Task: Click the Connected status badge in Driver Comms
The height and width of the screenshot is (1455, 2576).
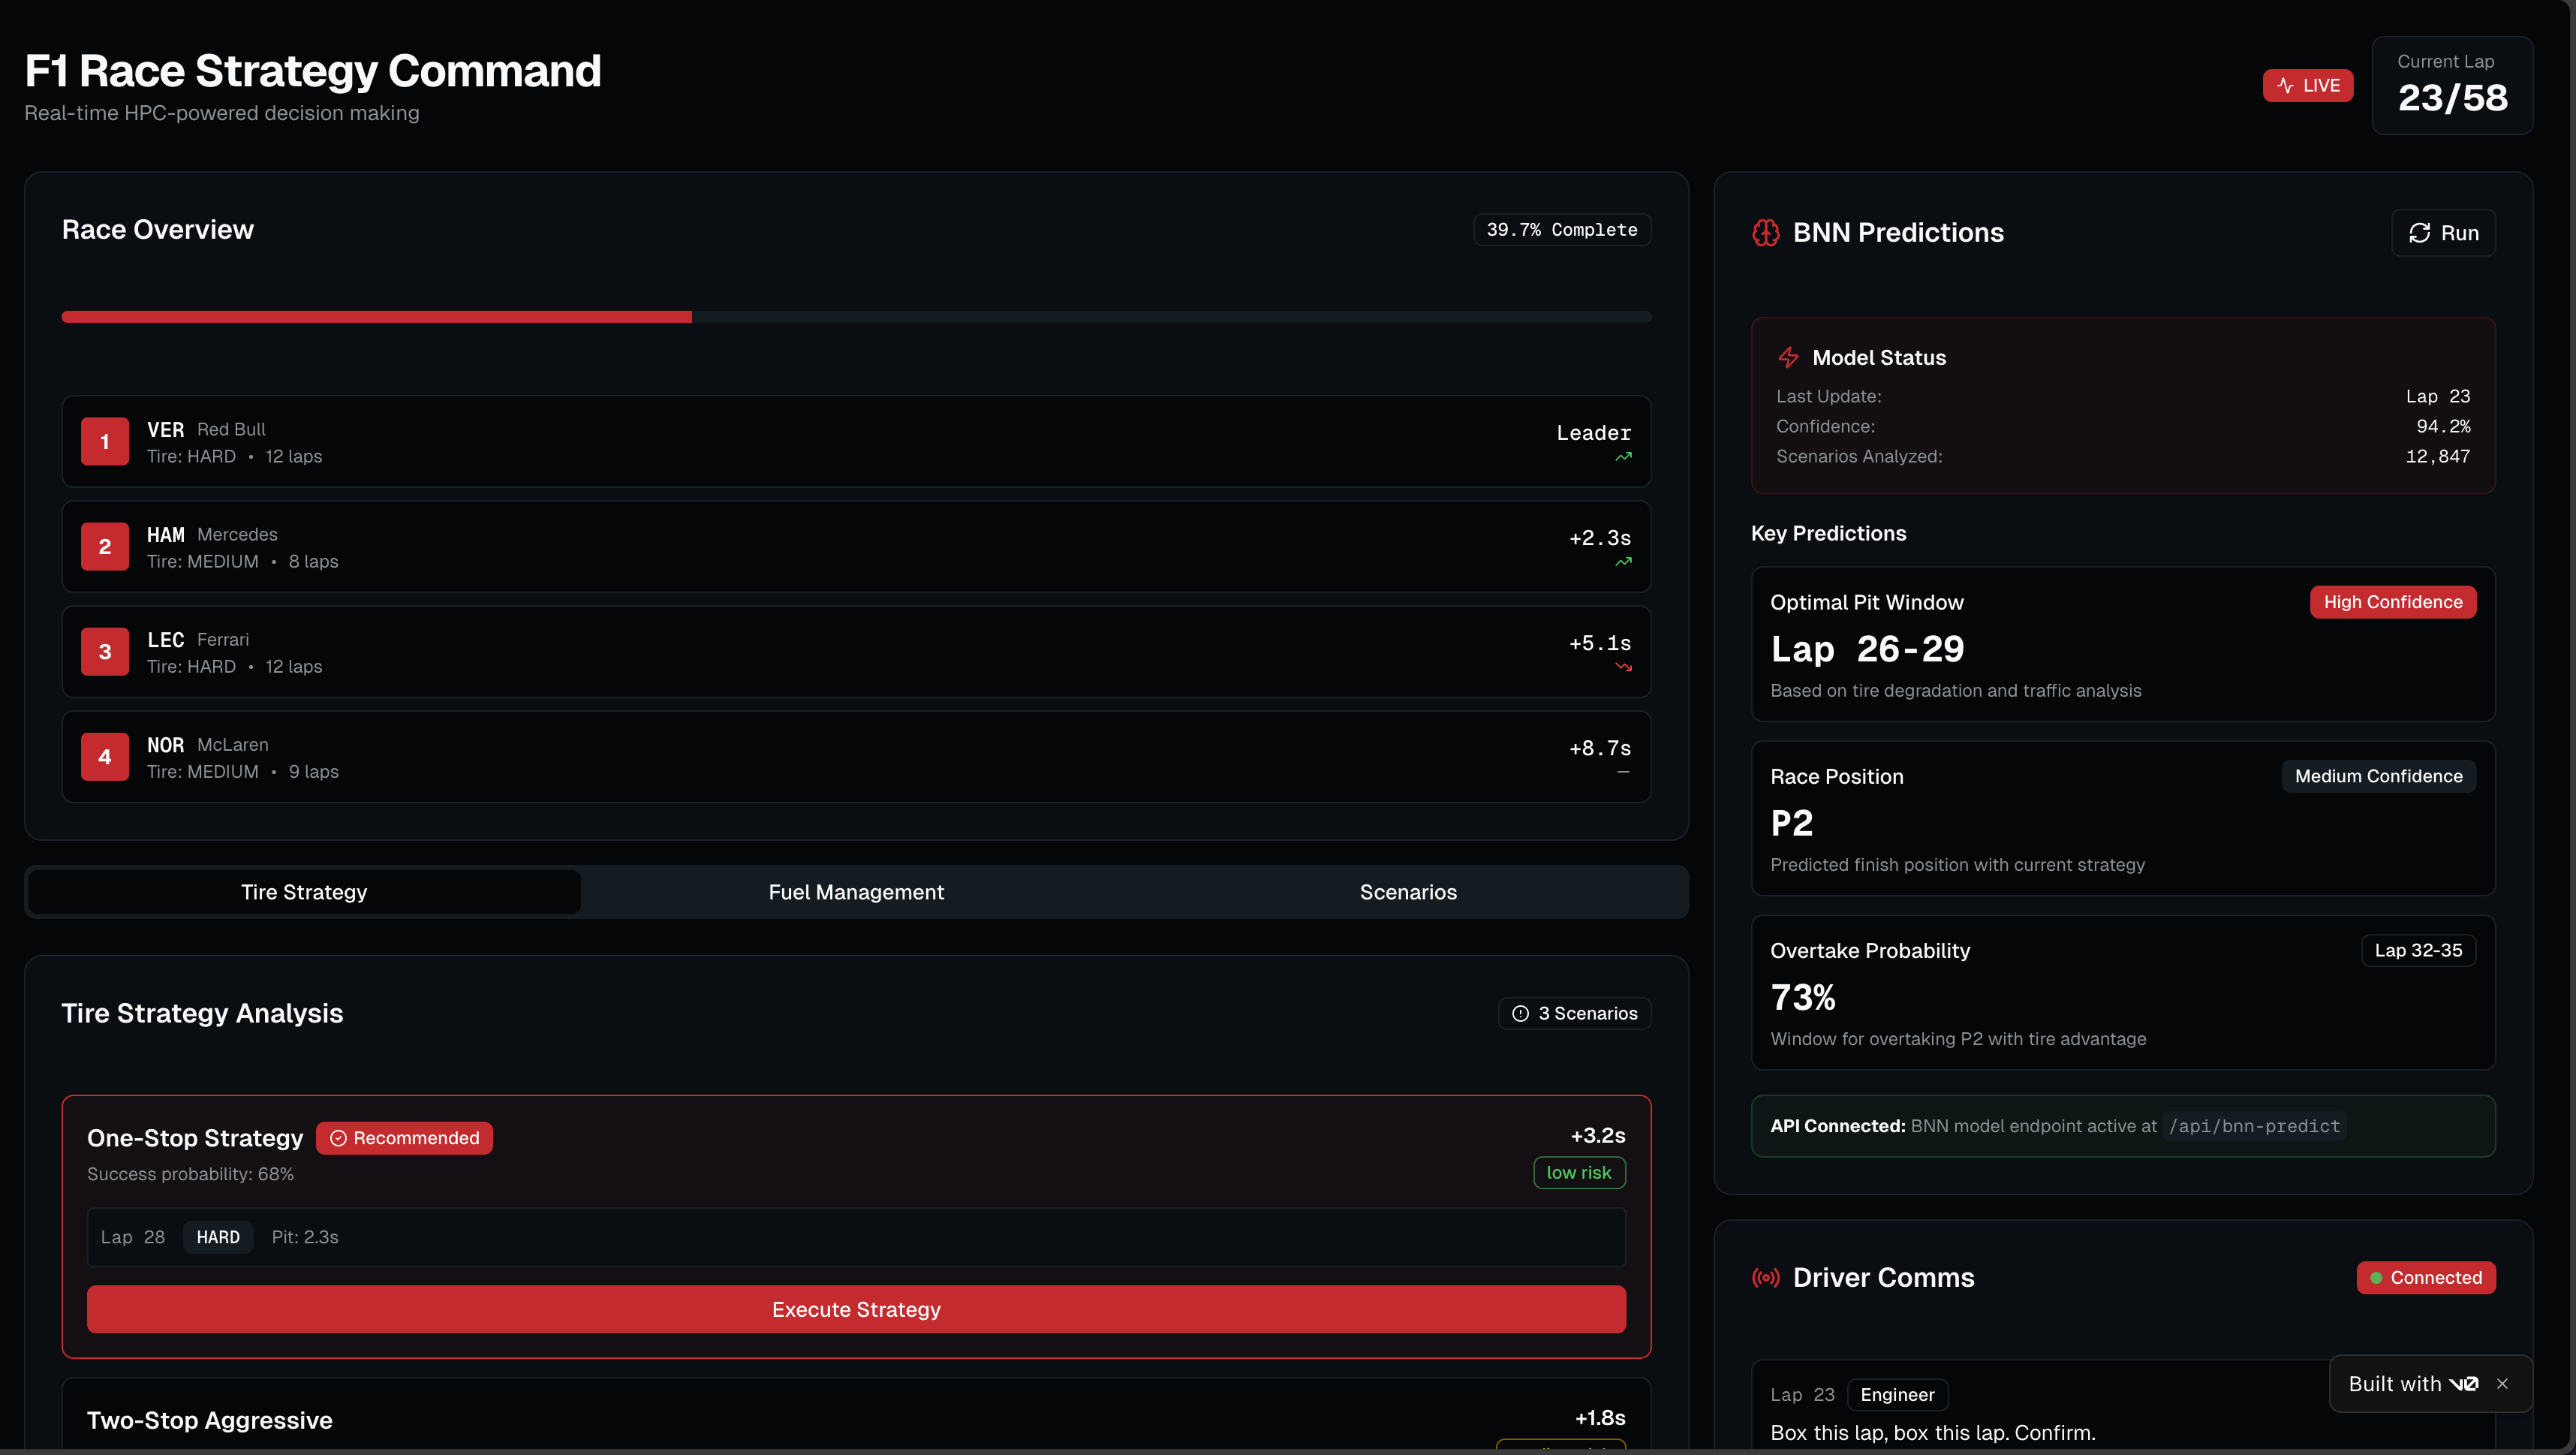Action: 2425,1277
